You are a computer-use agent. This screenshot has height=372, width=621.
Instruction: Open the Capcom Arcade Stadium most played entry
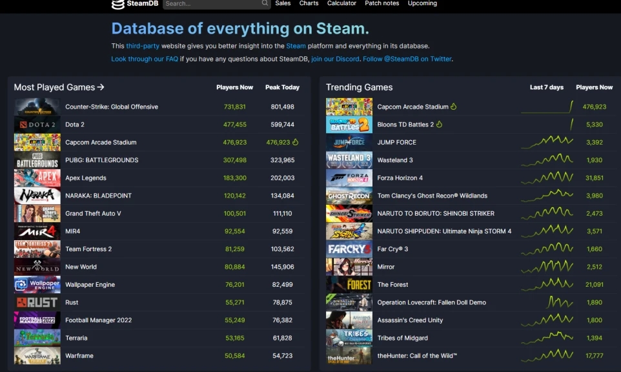click(101, 142)
